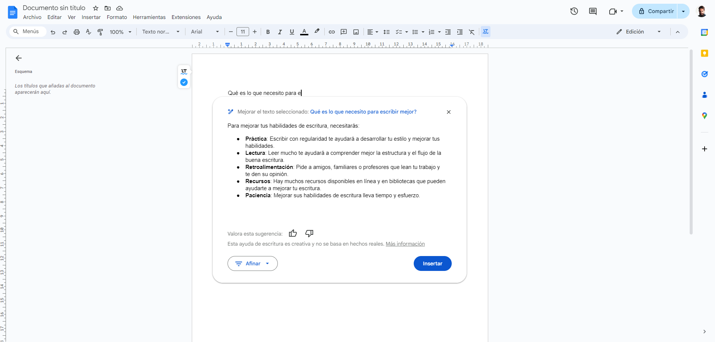Give the suggestion a thumbs down

click(x=309, y=233)
